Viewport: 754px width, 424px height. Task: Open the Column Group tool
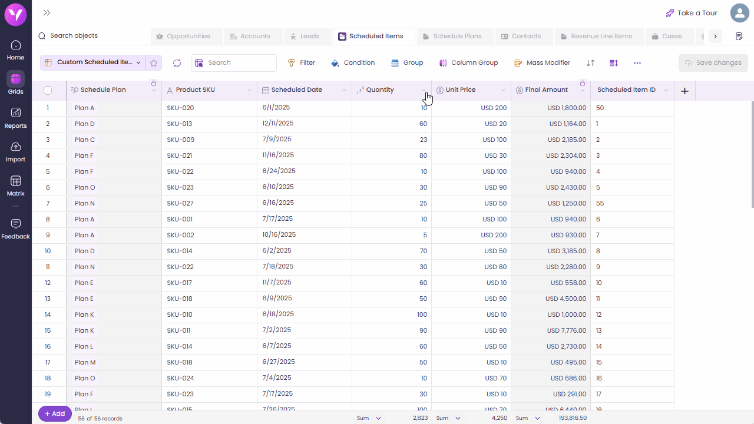tap(468, 63)
